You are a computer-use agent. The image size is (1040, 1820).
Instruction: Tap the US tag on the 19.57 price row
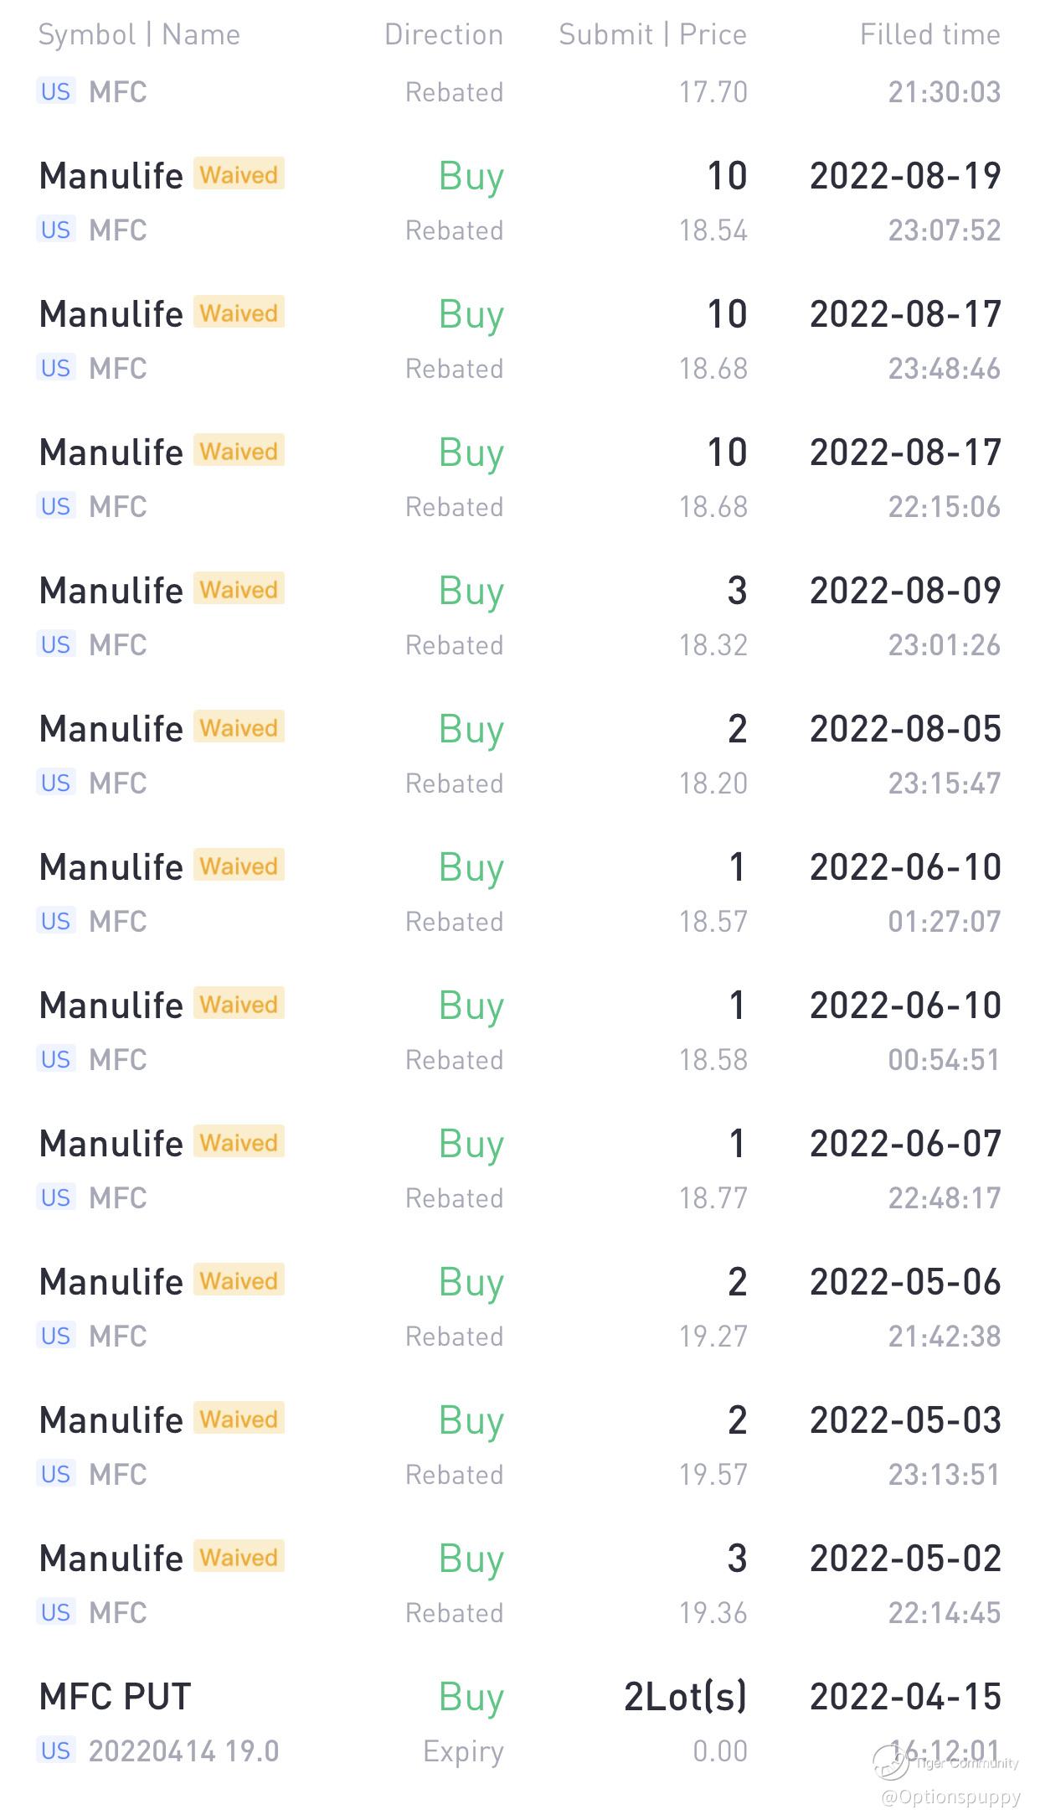pyautogui.click(x=56, y=1474)
